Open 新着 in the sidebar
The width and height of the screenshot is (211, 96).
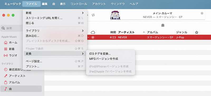pyautogui.click(x=12, y=49)
